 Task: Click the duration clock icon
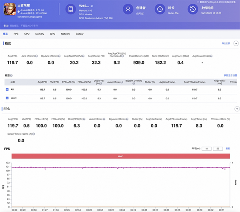160,9
